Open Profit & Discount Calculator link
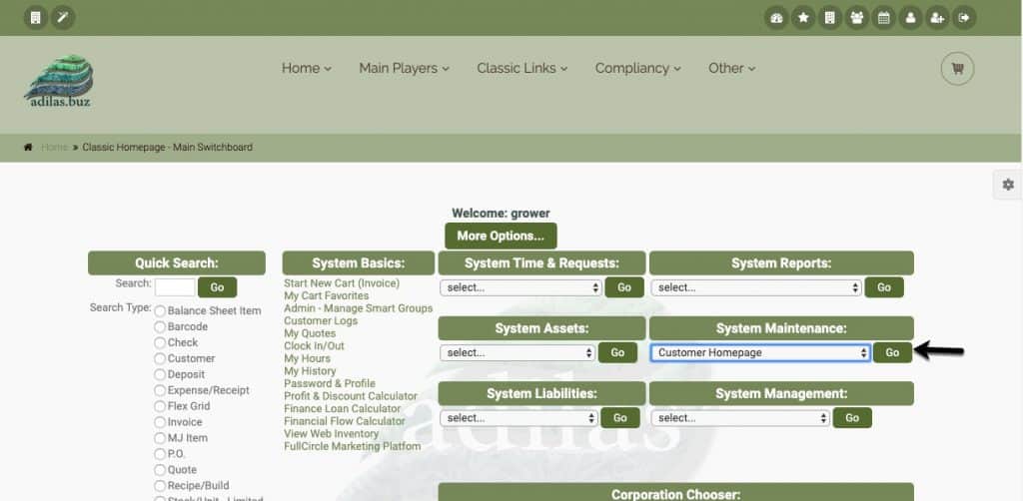The width and height of the screenshot is (1023, 501). 351,396
